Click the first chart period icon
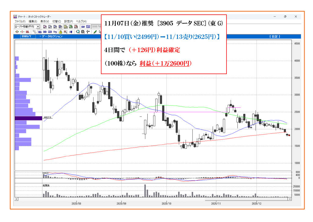Image resolution: width=313 pixels, height=222 pixels. 45,27
